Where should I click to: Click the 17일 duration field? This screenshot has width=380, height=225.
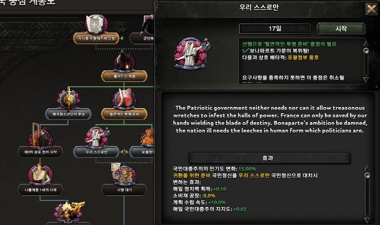tap(275, 29)
